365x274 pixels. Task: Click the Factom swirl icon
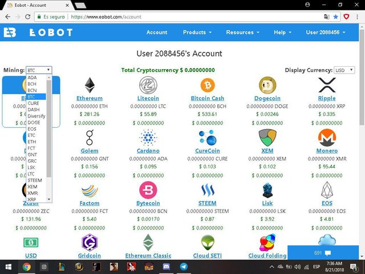(x=90, y=191)
